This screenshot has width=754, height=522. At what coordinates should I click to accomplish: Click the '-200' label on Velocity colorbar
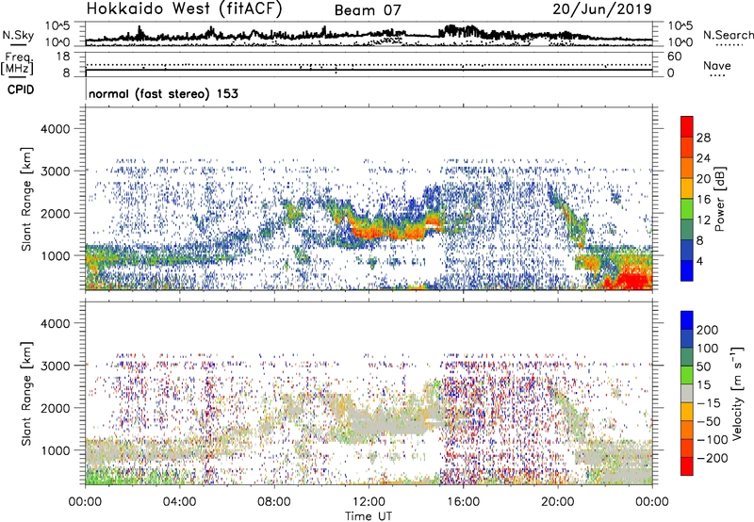coord(712,458)
